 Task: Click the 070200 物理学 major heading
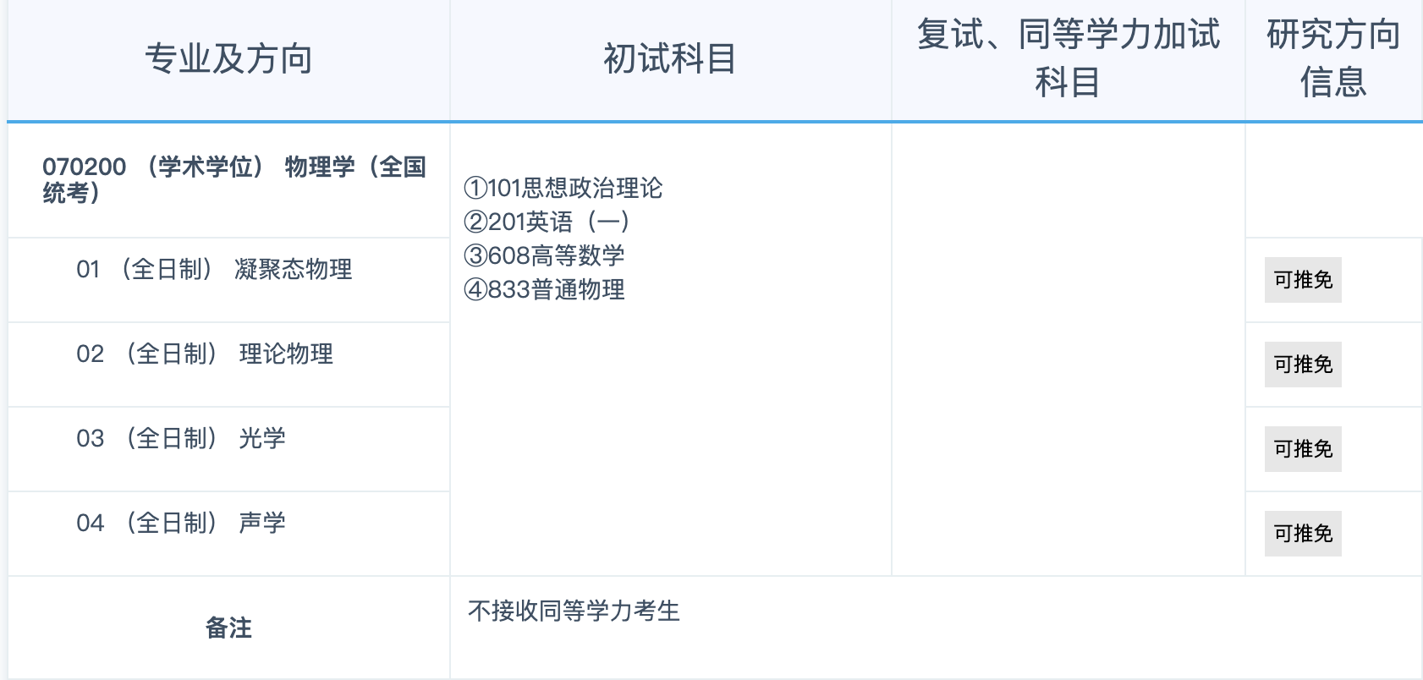coord(234,179)
